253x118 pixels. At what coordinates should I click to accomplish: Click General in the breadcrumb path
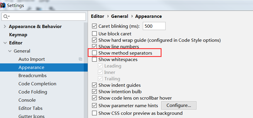120,16
